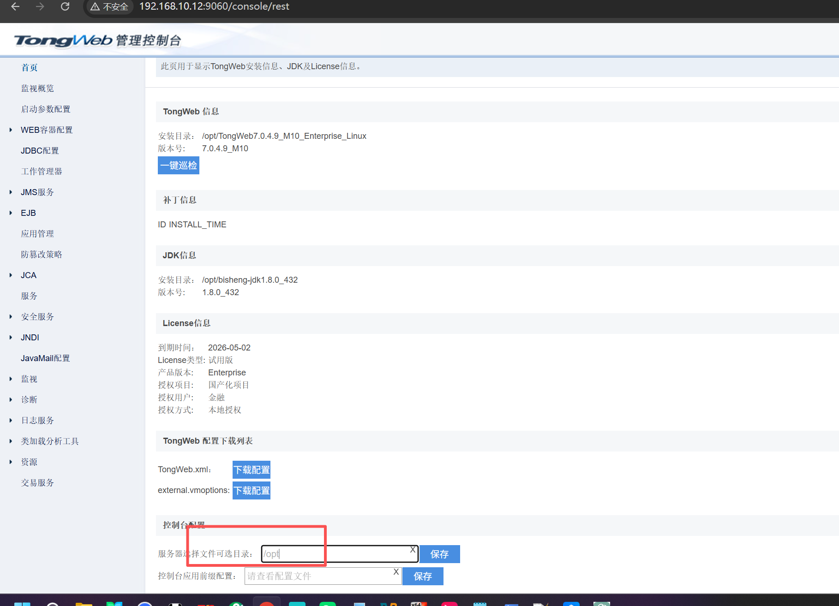Click the license expiry date 2026-05-02
Image resolution: width=839 pixels, height=606 pixels.
click(229, 348)
